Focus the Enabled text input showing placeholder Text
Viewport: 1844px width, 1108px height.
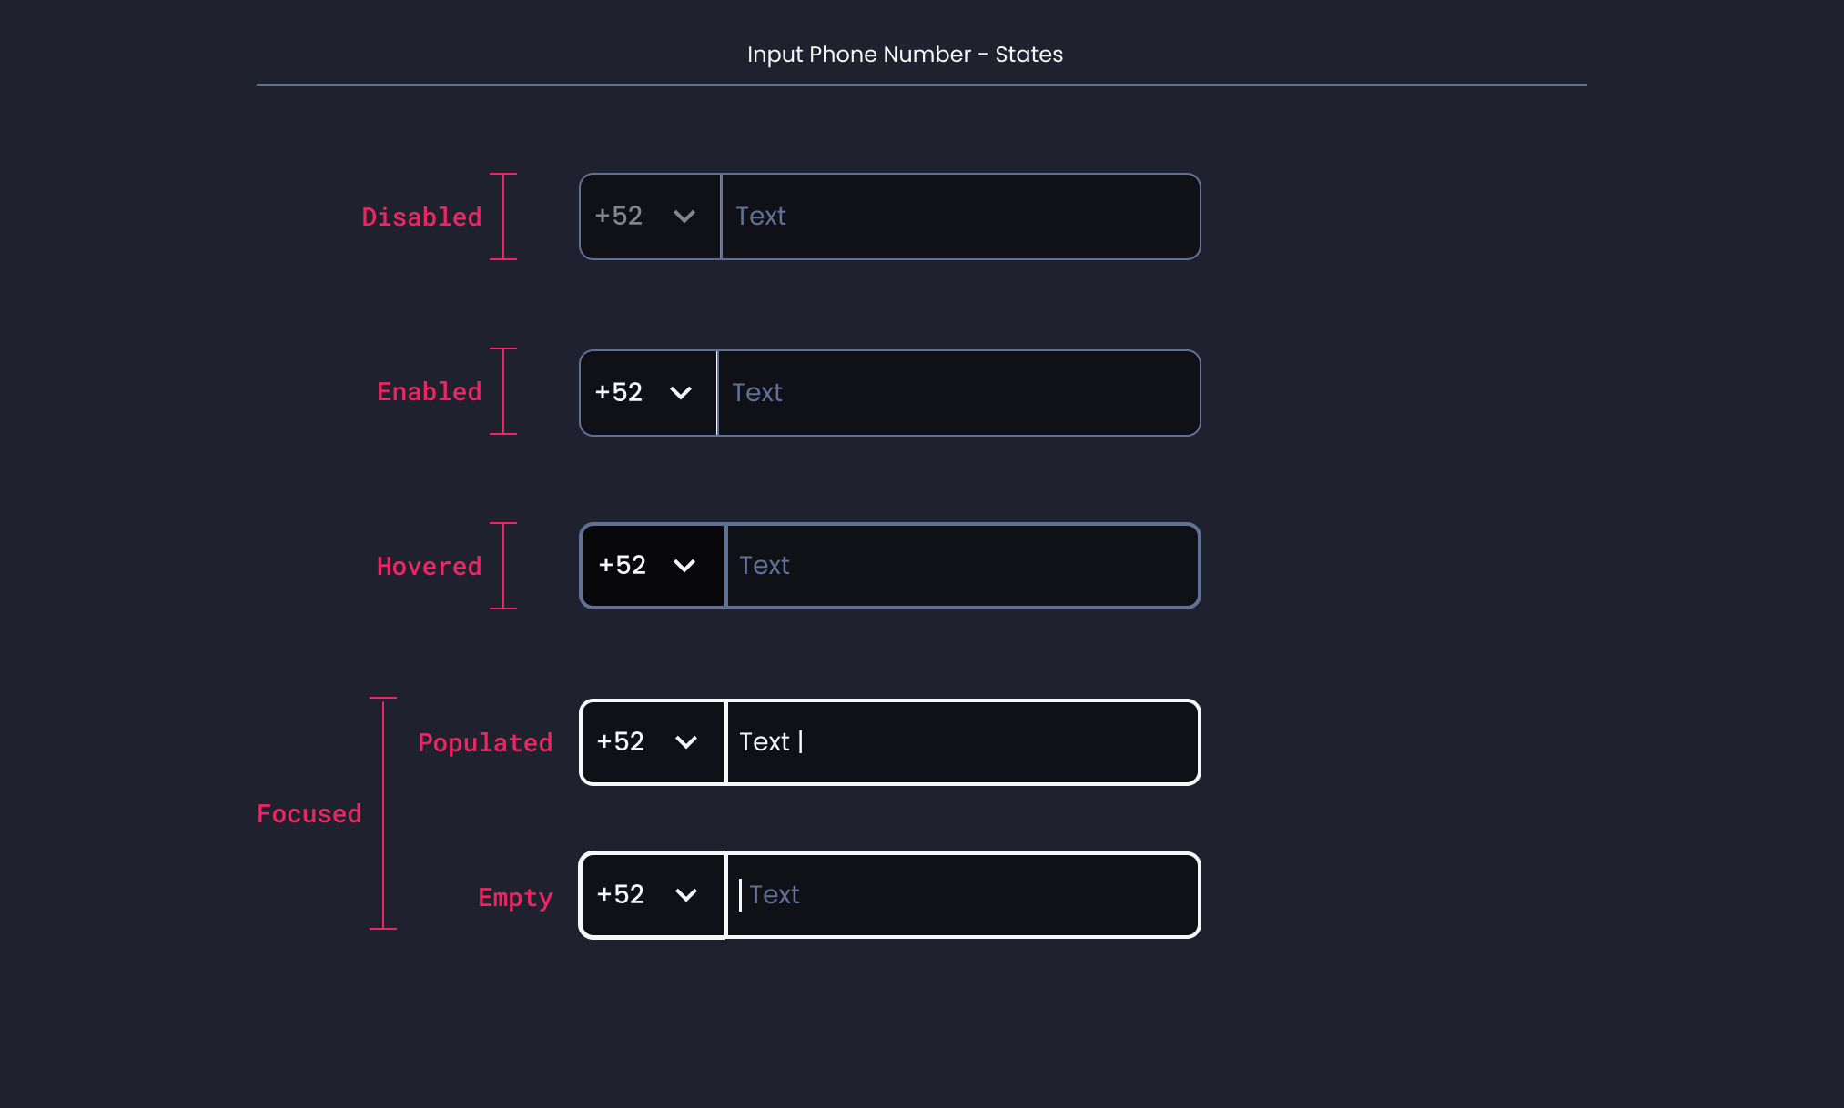(x=956, y=392)
